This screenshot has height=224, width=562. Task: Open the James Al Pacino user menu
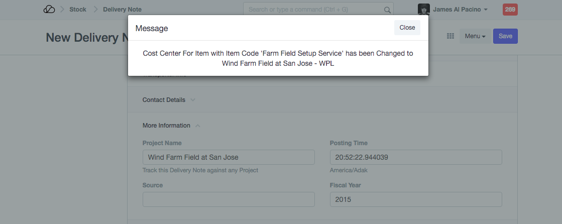[x=460, y=10]
